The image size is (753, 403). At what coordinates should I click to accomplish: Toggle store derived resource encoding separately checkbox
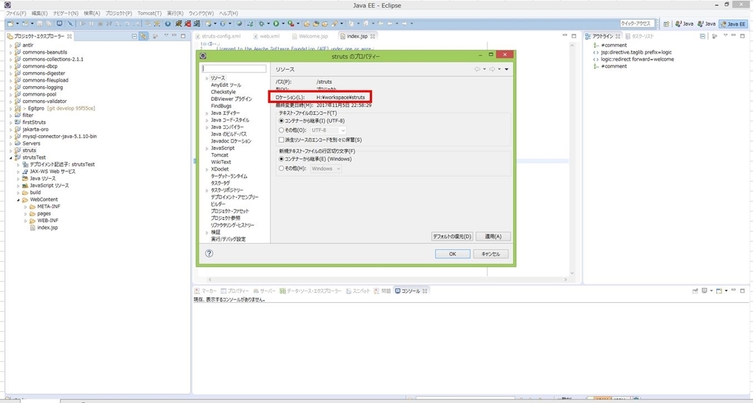[282, 140]
